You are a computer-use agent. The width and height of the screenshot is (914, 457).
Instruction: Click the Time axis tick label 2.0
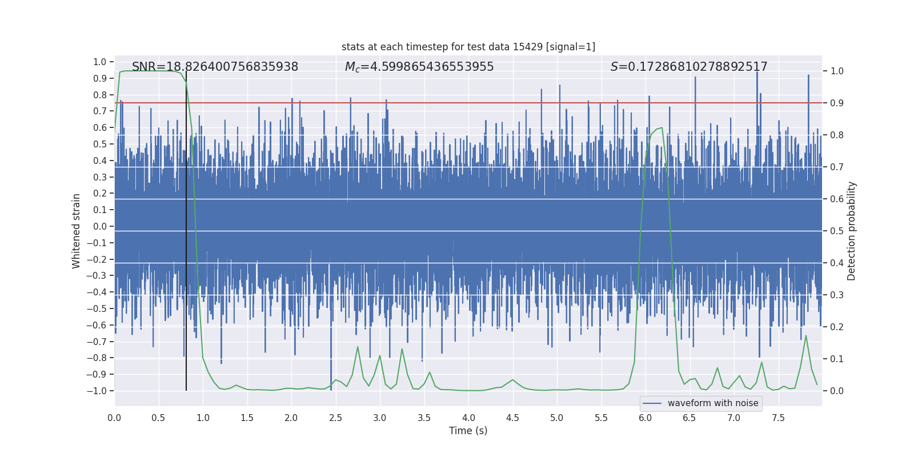pos(291,418)
